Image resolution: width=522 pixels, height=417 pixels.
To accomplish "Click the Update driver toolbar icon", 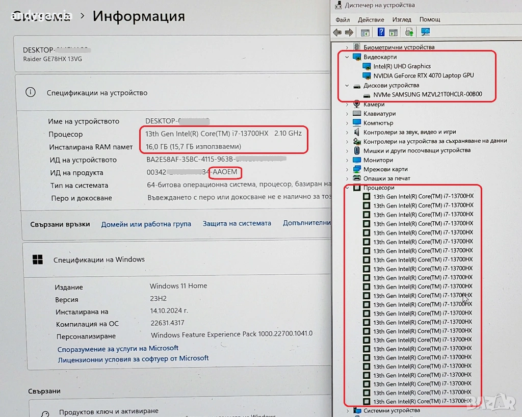I will (409, 33).
